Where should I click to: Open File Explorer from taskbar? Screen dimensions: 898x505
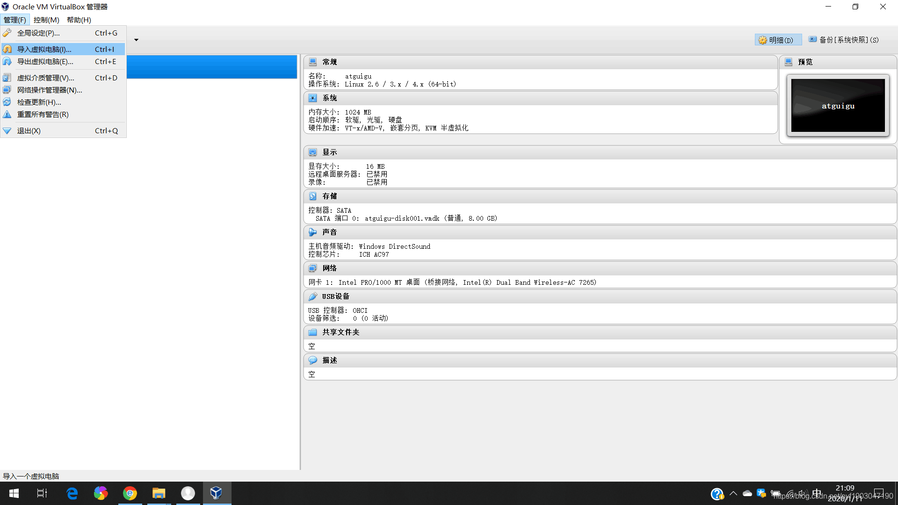(159, 493)
